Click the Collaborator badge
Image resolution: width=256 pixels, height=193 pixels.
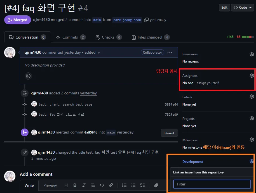click(152, 52)
